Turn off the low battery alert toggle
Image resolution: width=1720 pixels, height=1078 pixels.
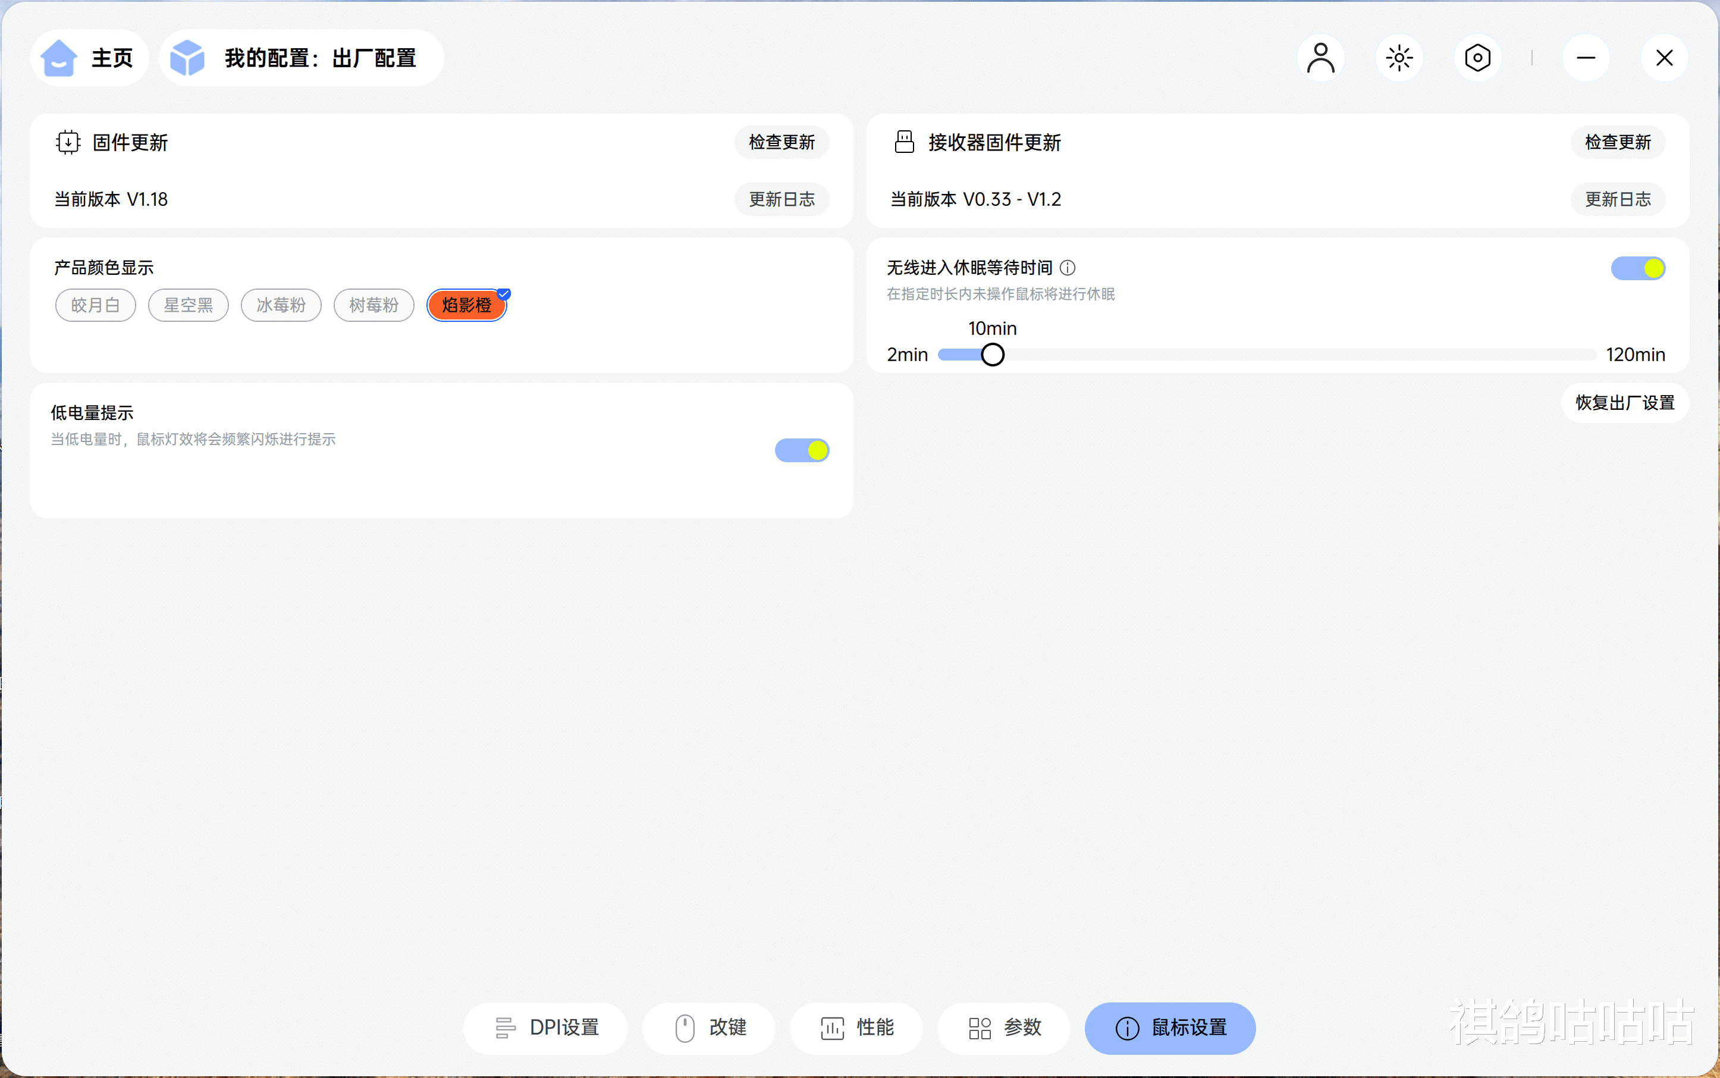pyautogui.click(x=801, y=450)
